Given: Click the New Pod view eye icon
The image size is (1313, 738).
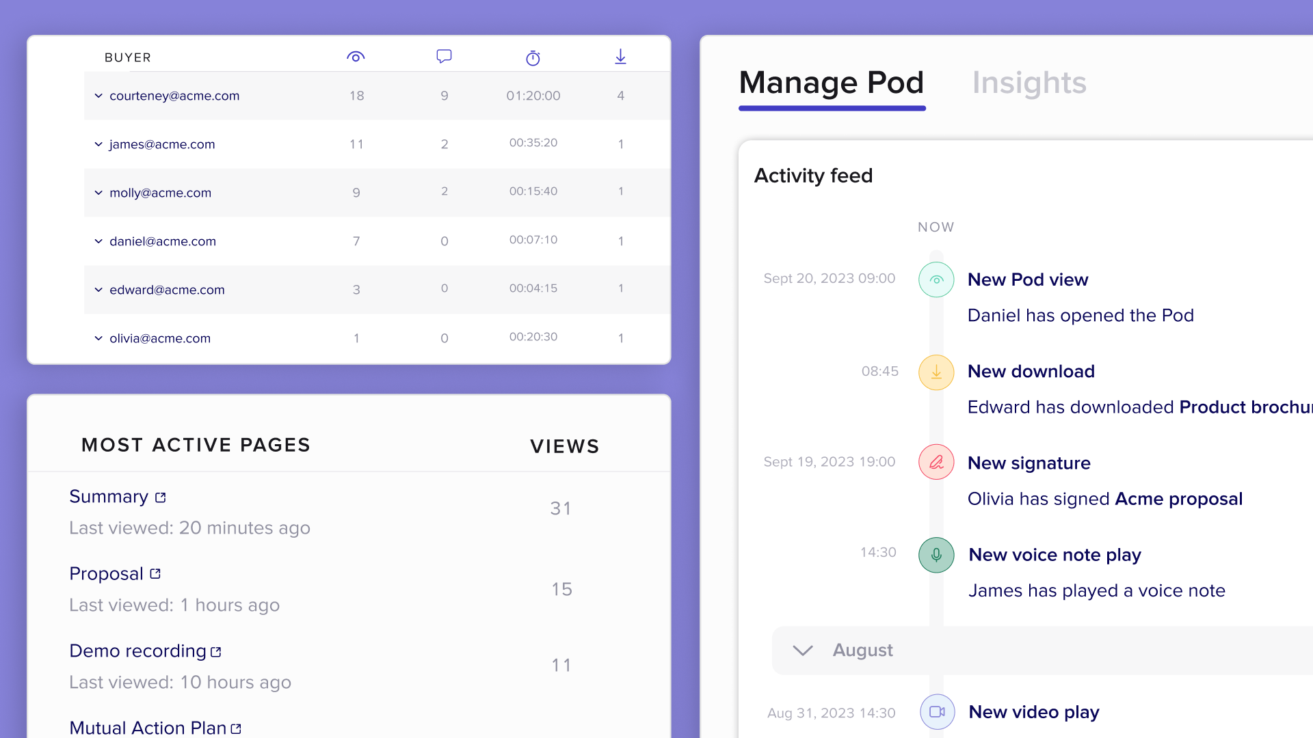Looking at the screenshot, I should [936, 279].
